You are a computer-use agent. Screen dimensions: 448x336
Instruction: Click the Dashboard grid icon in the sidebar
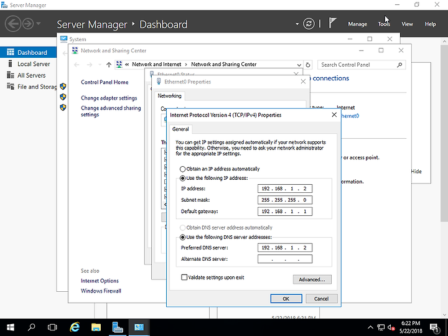(x=11, y=52)
